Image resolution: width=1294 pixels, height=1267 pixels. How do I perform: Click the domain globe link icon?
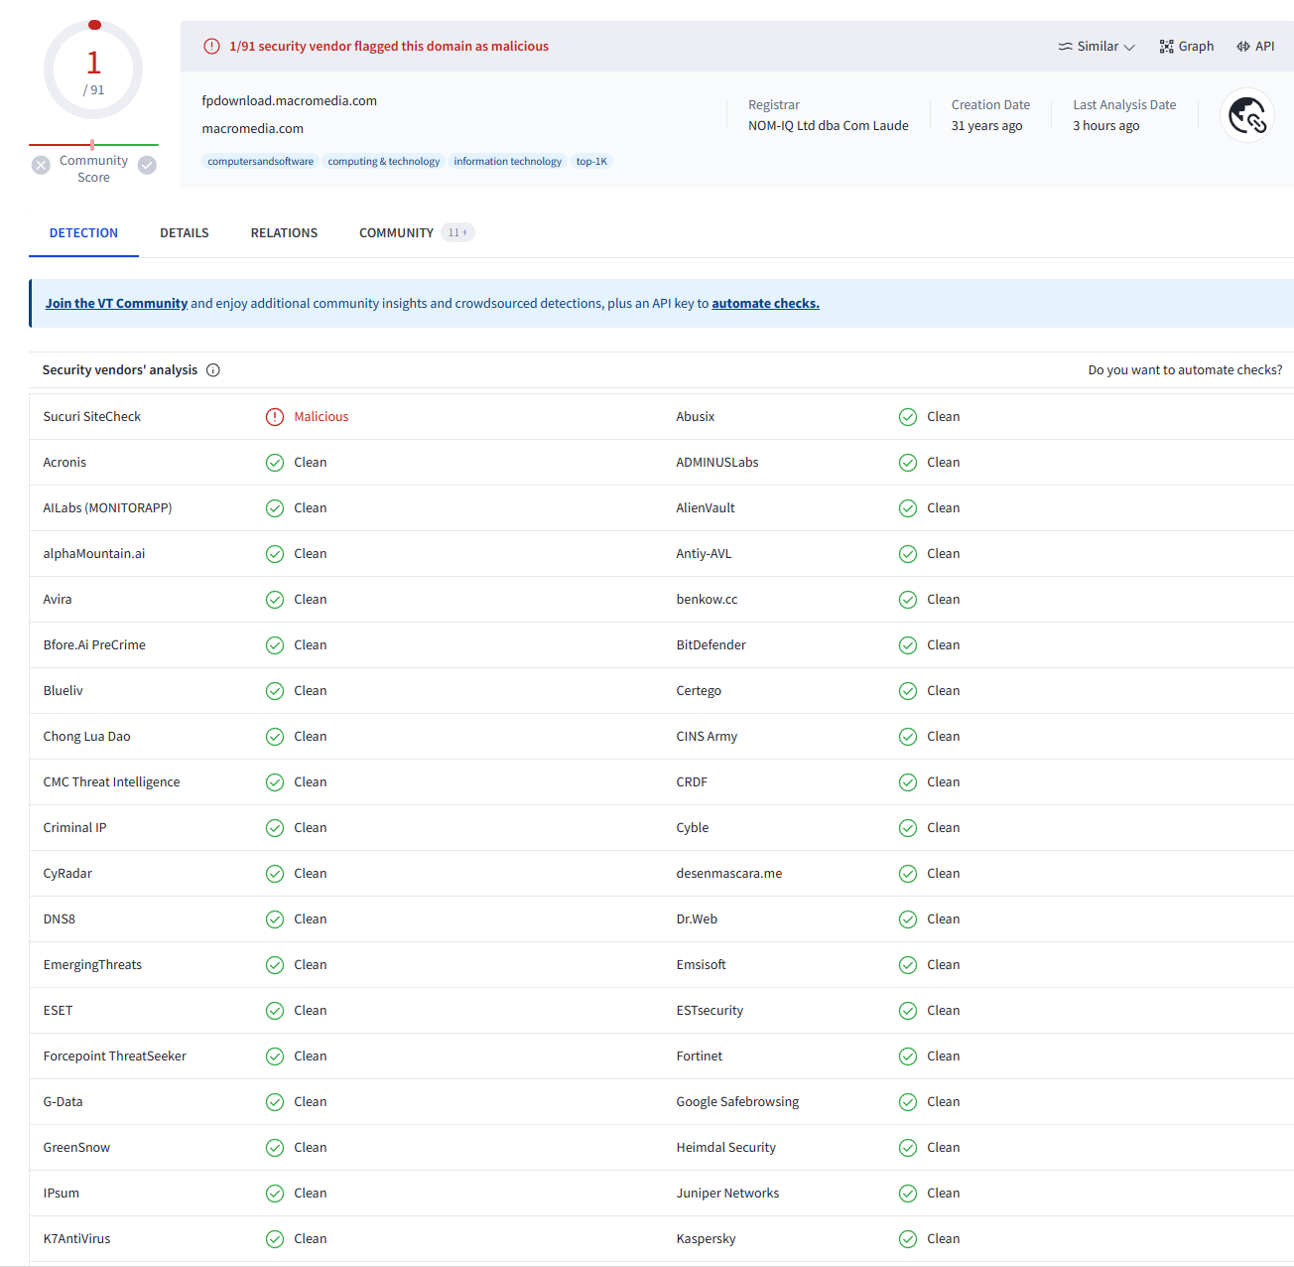1247,116
